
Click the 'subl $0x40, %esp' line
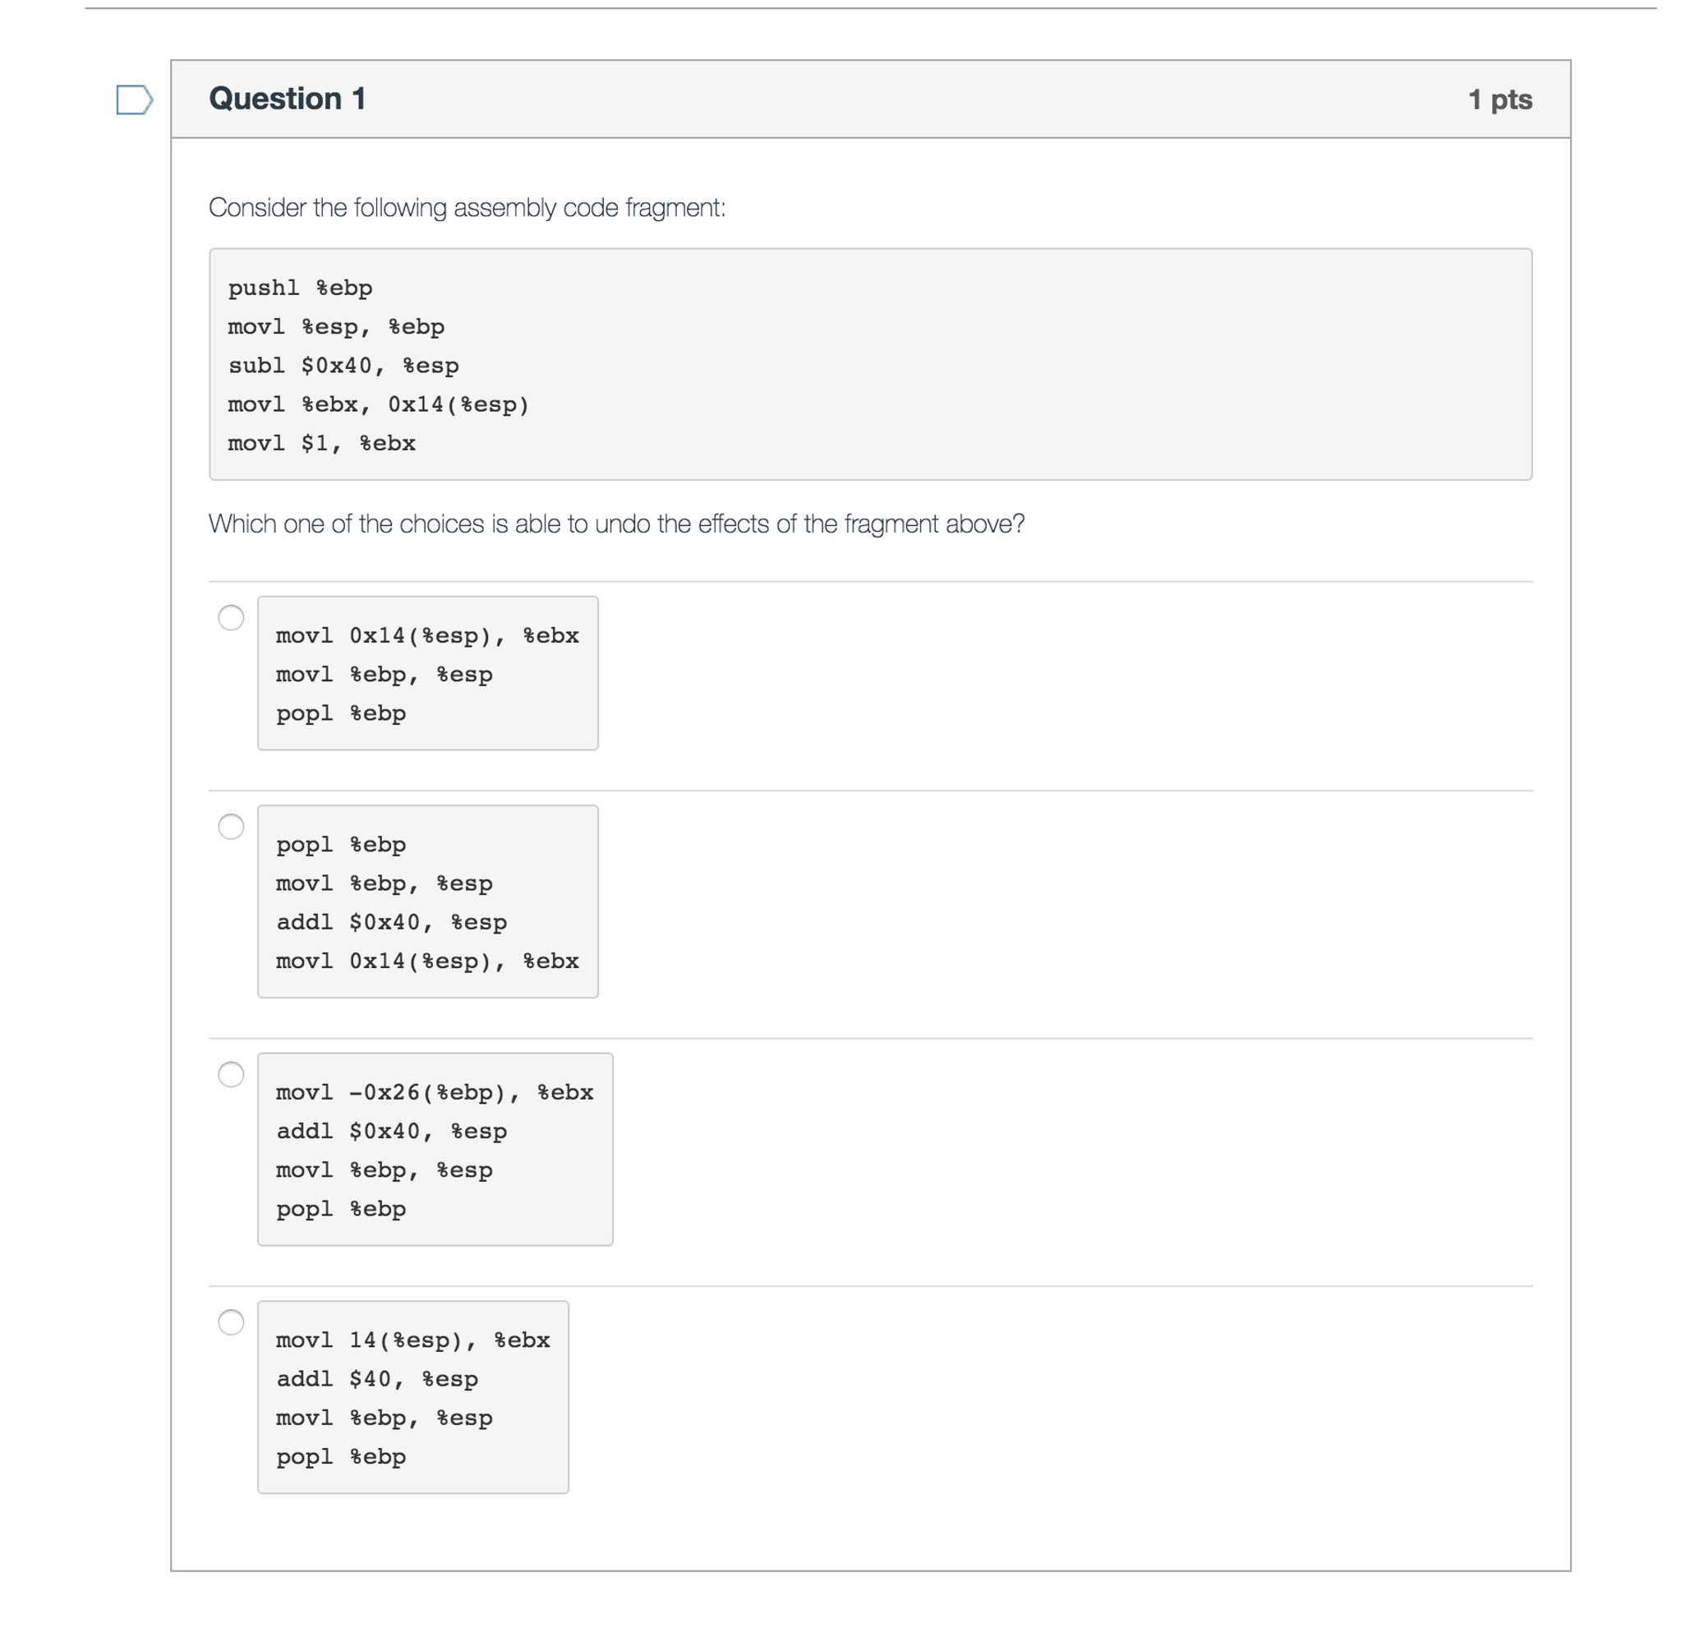(343, 367)
